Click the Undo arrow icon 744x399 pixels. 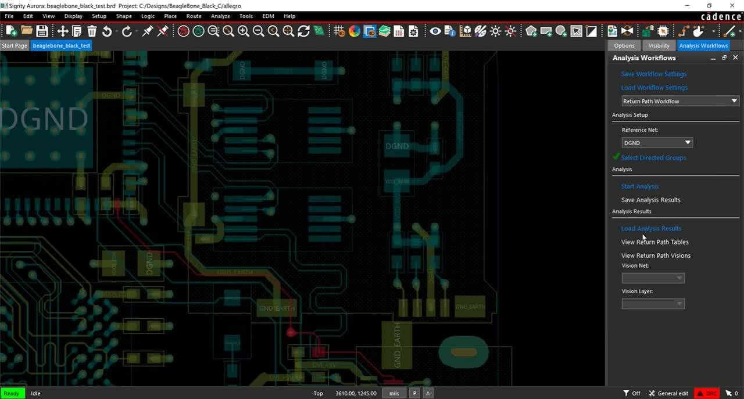107,31
